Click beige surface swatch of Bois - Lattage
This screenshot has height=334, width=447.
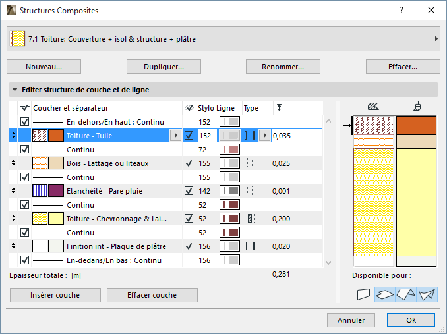(56, 163)
